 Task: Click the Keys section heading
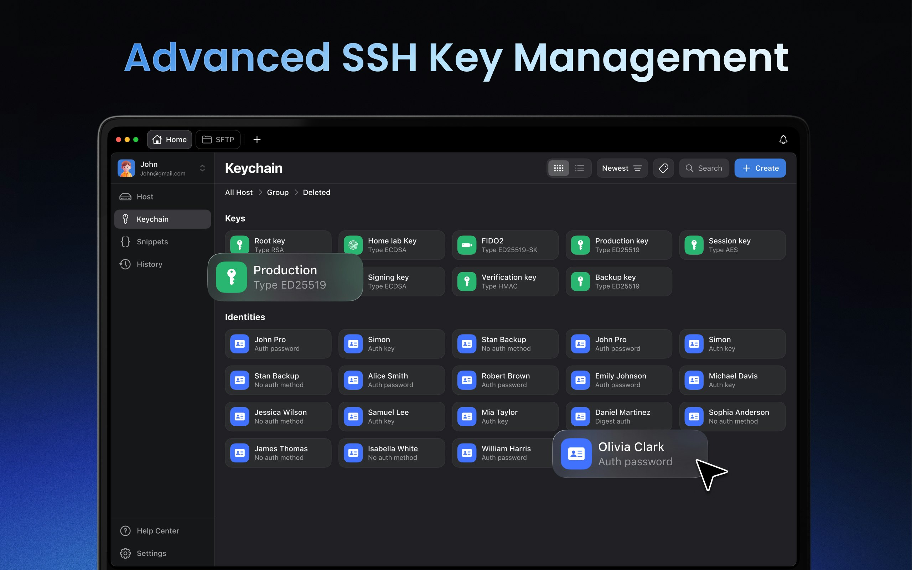pyautogui.click(x=235, y=218)
